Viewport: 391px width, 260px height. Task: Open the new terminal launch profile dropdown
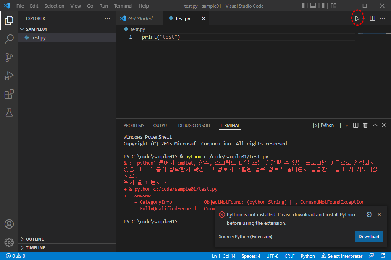pyautogui.click(x=347, y=125)
